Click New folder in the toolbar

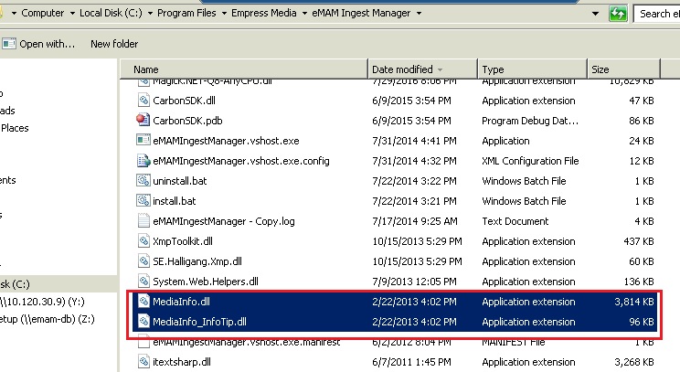(x=114, y=44)
